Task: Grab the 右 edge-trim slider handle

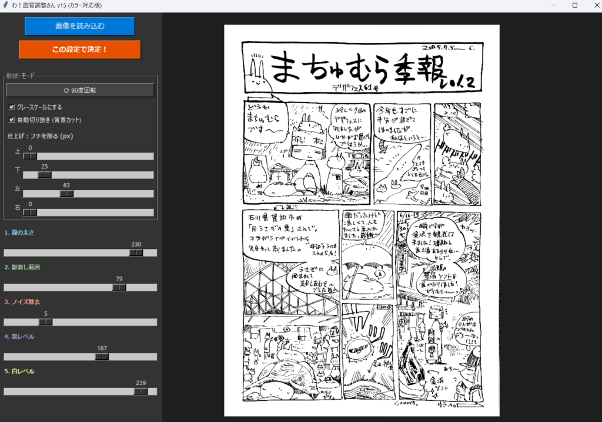Action: pyautogui.click(x=29, y=212)
